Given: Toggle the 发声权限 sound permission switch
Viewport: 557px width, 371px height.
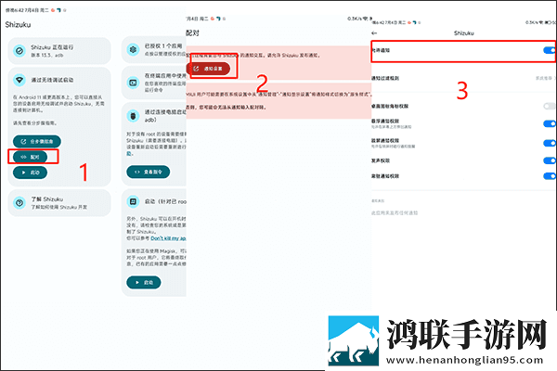Looking at the screenshot, I should 550,160.
